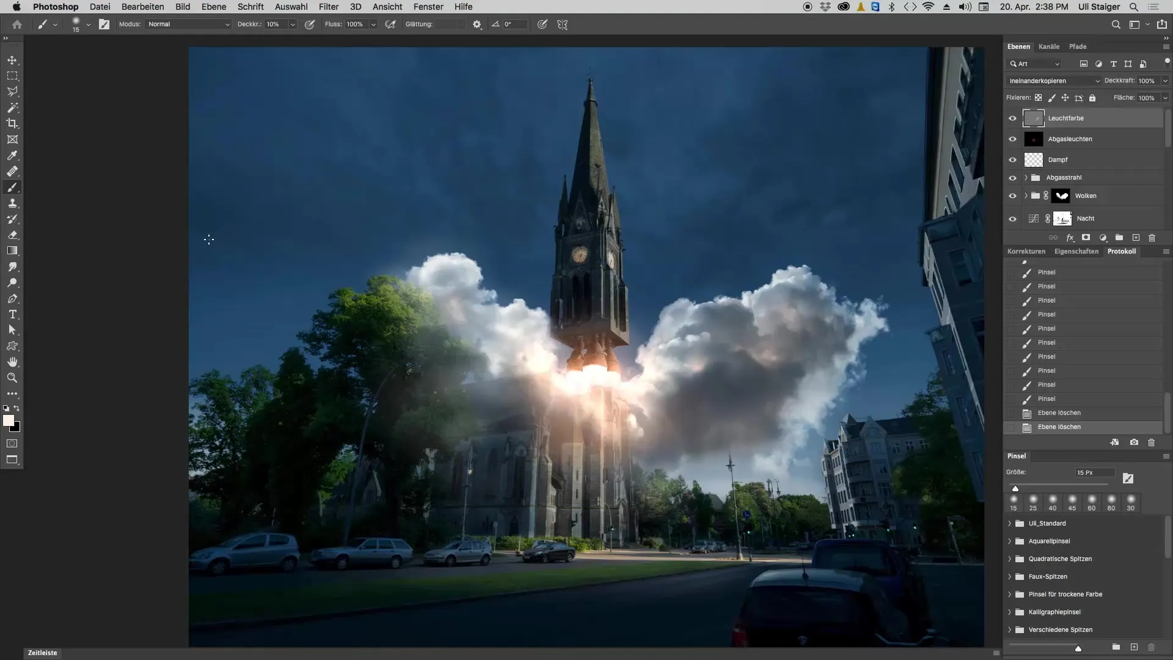Open Spotlight search in menu bar

coord(1133,7)
